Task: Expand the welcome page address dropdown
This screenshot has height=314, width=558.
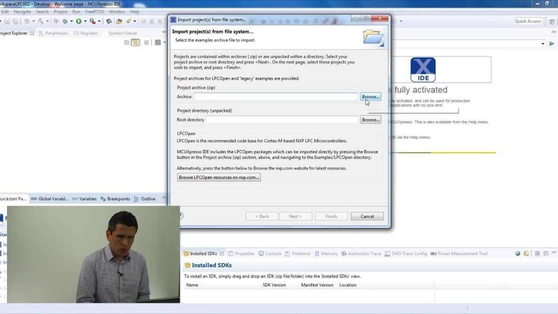Action: coord(543,44)
